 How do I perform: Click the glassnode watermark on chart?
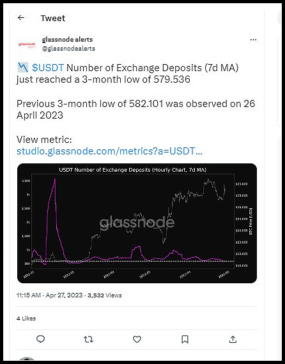coord(137,222)
